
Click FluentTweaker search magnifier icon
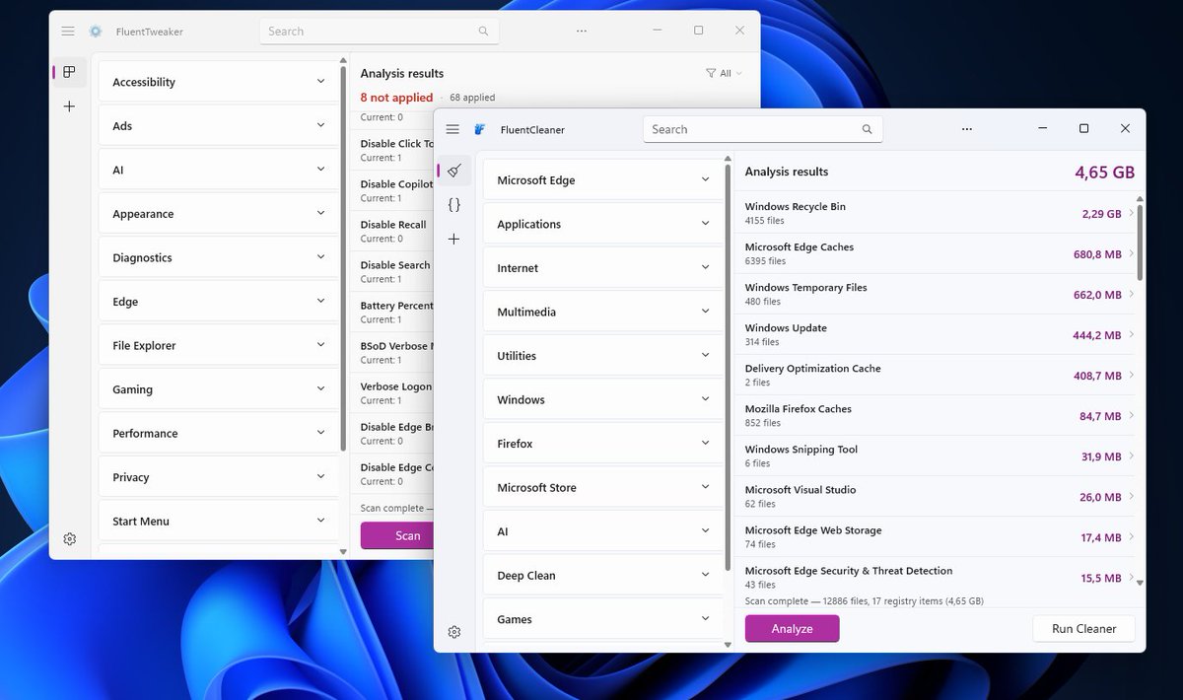click(x=483, y=32)
